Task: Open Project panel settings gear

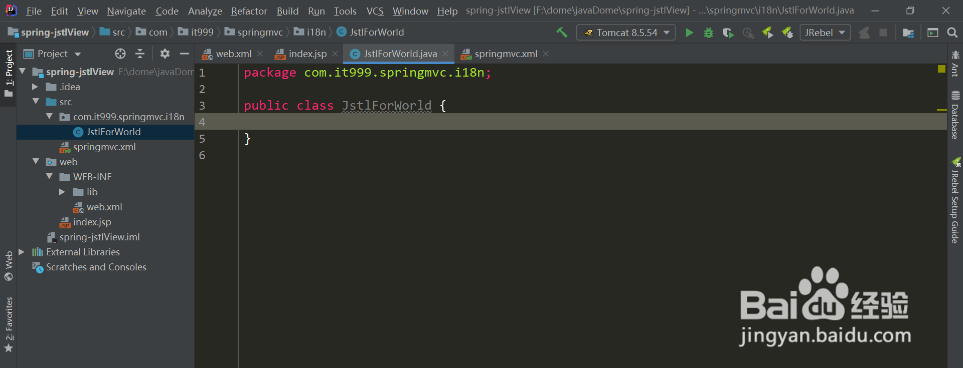Action: (165, 54)
